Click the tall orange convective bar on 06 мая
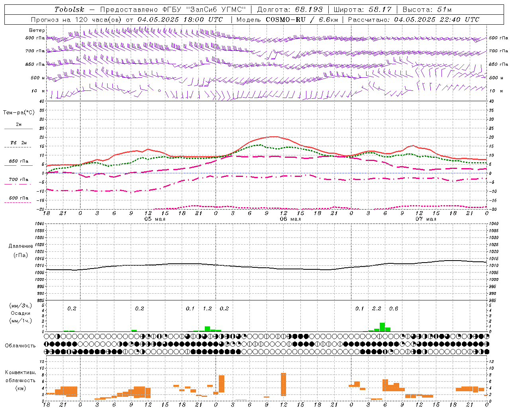This screenshot has width=510, height=408. (x=284, y=384)
